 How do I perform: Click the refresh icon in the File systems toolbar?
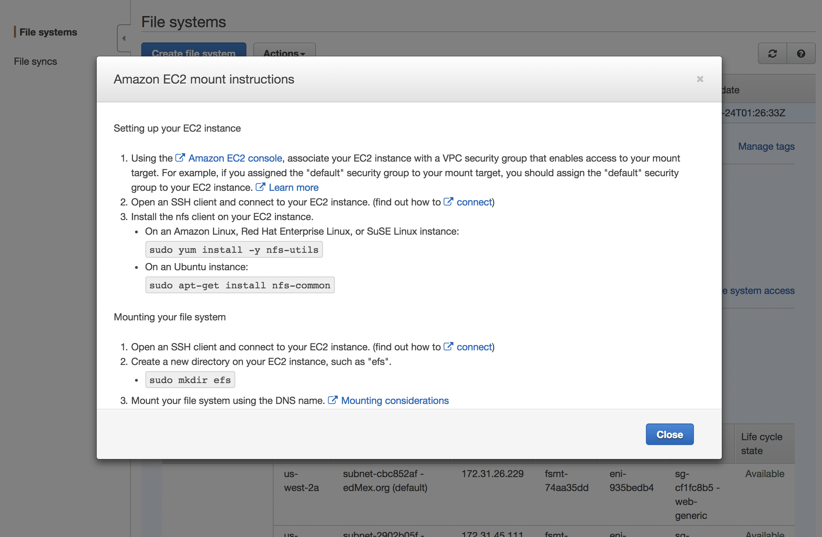tap(772, 54)
